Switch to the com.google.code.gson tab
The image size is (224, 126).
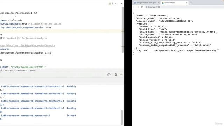click(146, 3)
